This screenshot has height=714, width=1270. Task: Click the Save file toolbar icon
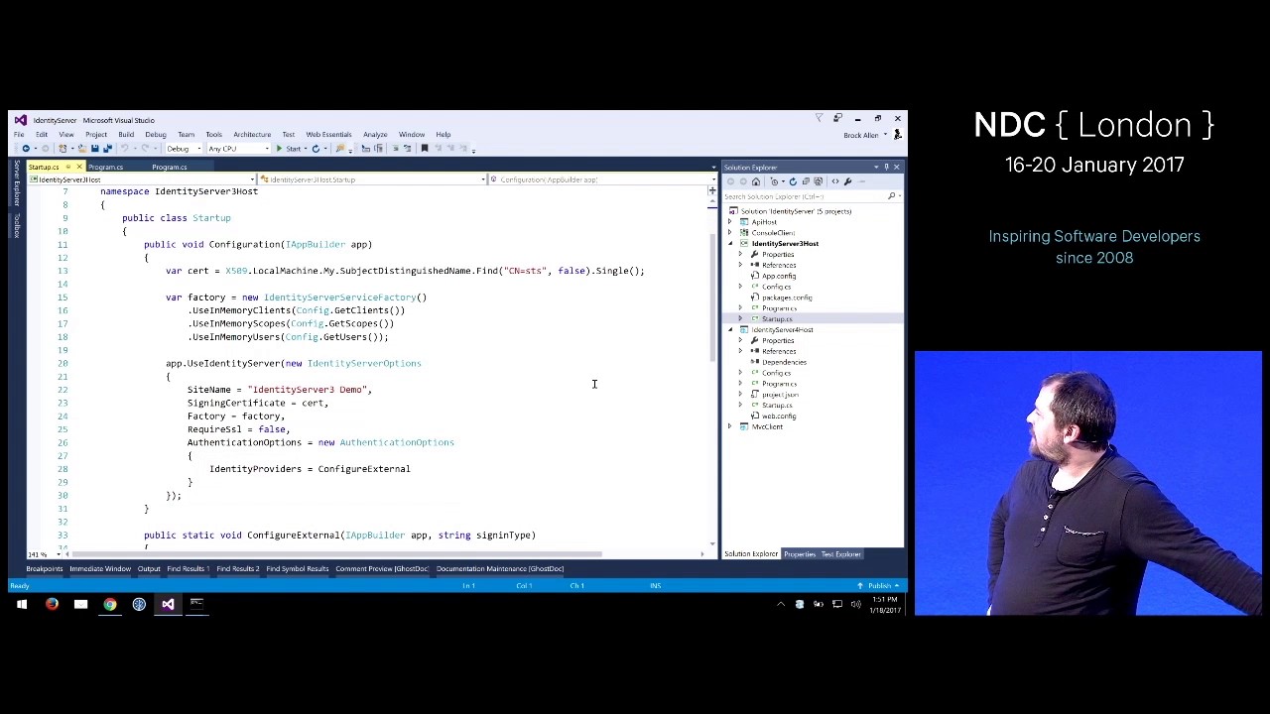(95, 149)
